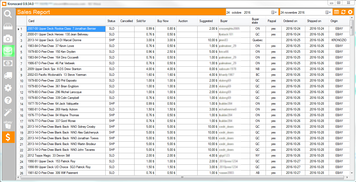The width and height of the screenshot is (356, 182).
Task: Click the KRONOZIO origin cell
Action: [339, 40]
